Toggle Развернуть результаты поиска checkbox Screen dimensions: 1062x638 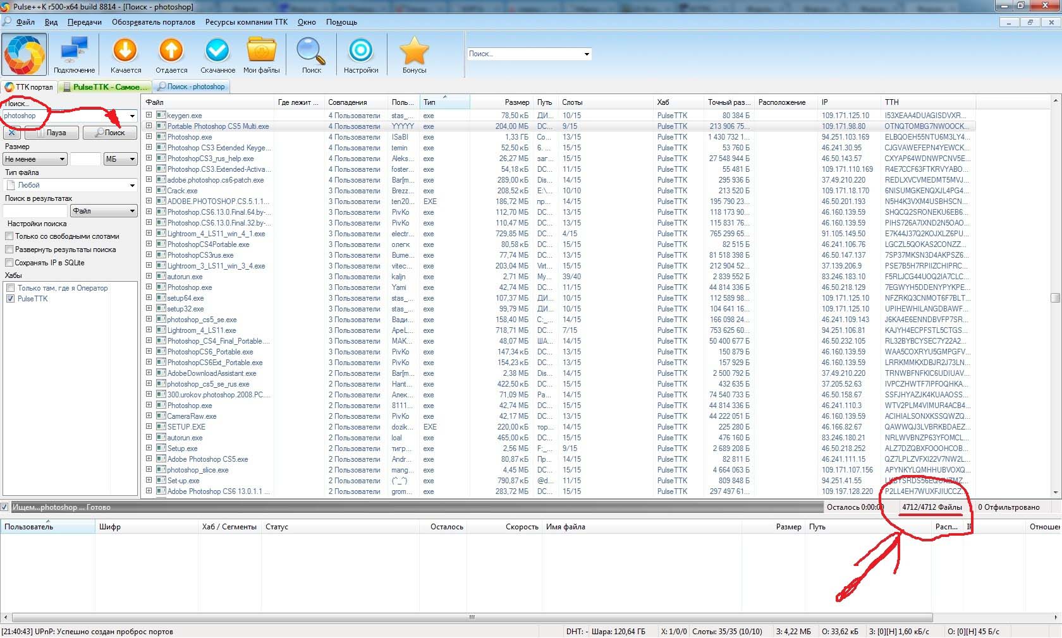coord(9,250)
